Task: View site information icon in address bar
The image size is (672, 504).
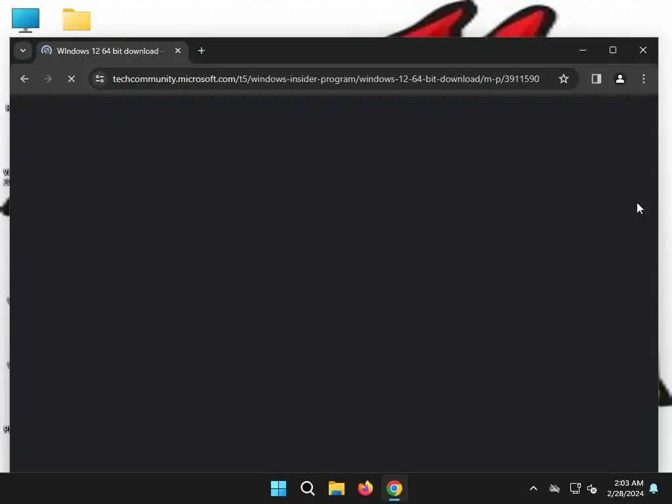Action: coord(100,79)
